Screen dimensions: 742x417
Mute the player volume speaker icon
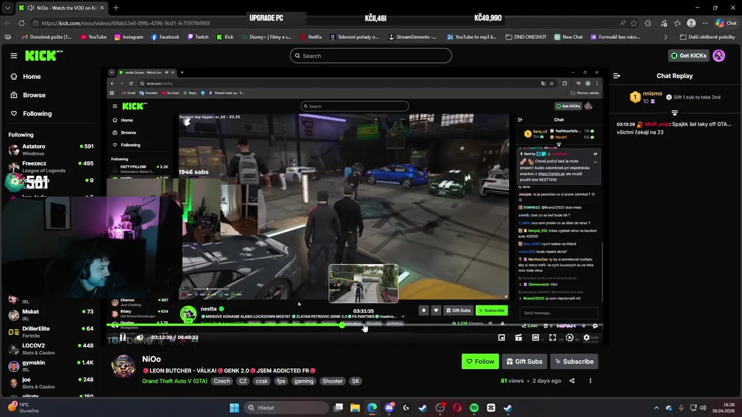click(140, 338)
